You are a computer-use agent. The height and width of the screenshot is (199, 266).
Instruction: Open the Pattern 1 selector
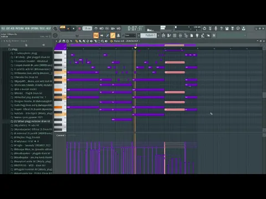click(x=149, y=35)
